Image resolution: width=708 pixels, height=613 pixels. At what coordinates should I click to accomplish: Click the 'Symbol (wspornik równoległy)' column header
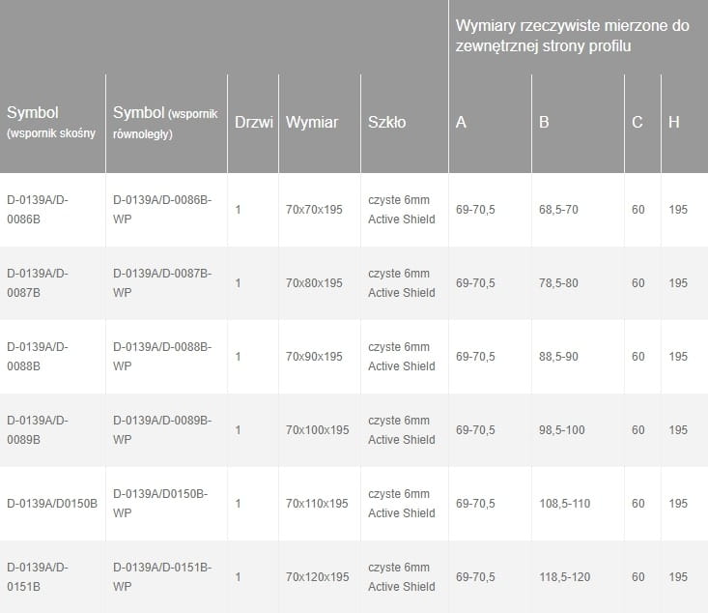pyautogui.click(x=165, y=123)
